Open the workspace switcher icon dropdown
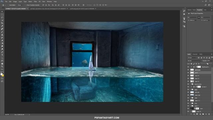213x120 pixels. [x=209, y=5]
